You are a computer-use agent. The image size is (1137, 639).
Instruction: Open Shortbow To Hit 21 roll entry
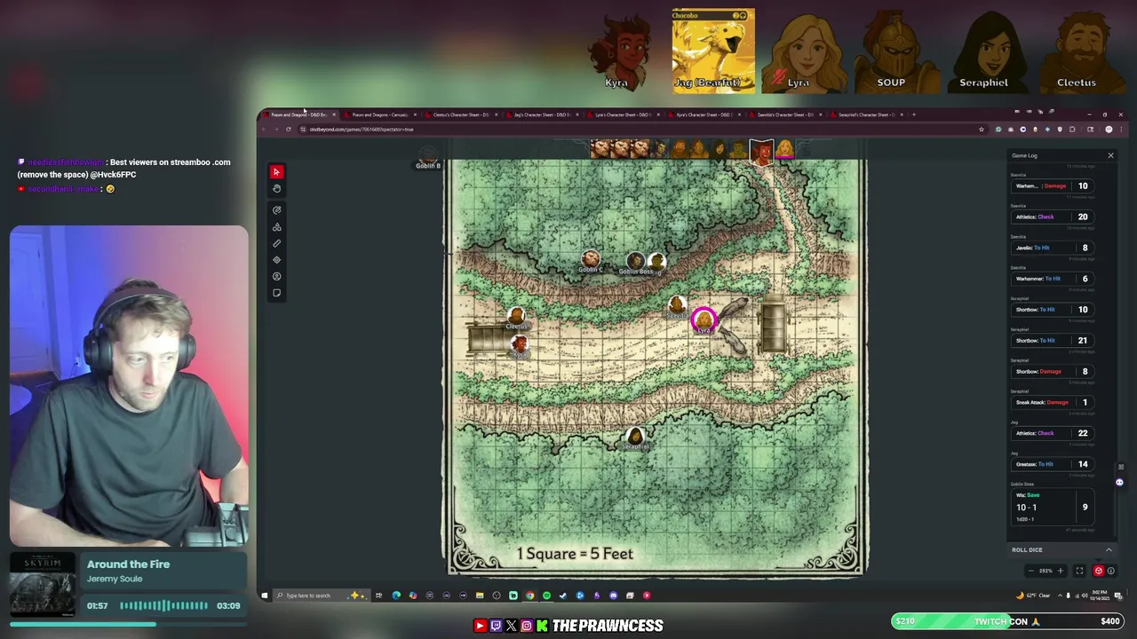[x=1053, y=341]
